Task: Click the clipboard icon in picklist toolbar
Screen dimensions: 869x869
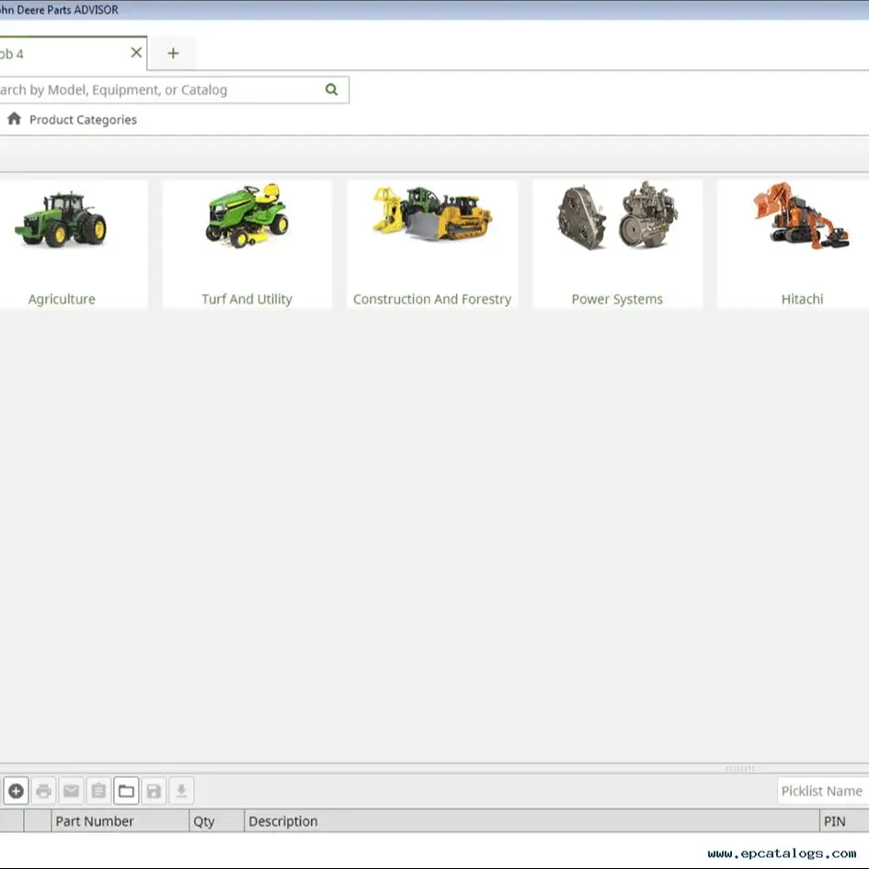Action: pyautogui.click(x=98, y=791)
